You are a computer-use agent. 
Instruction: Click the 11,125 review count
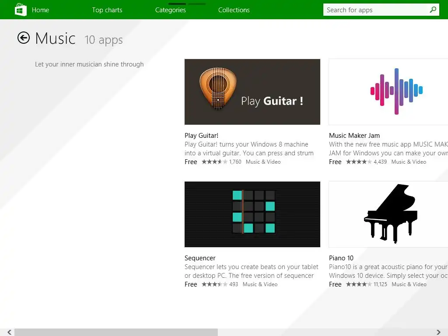pyautogui.click(x=381, y=284)
